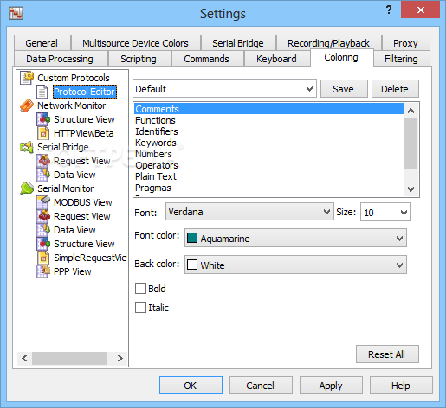This screenshot has width=446, height=408.
Task: Select Pragmas in the element list
Action: pos(268,188)
